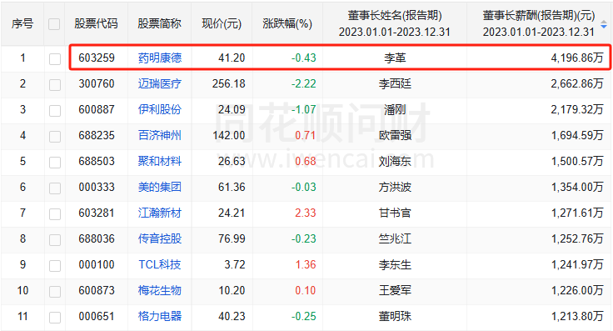Image resolution: width=613 pixels, height=331 pixels.
Task: Select stock code 000333
Action: click(x=97, y=187)
